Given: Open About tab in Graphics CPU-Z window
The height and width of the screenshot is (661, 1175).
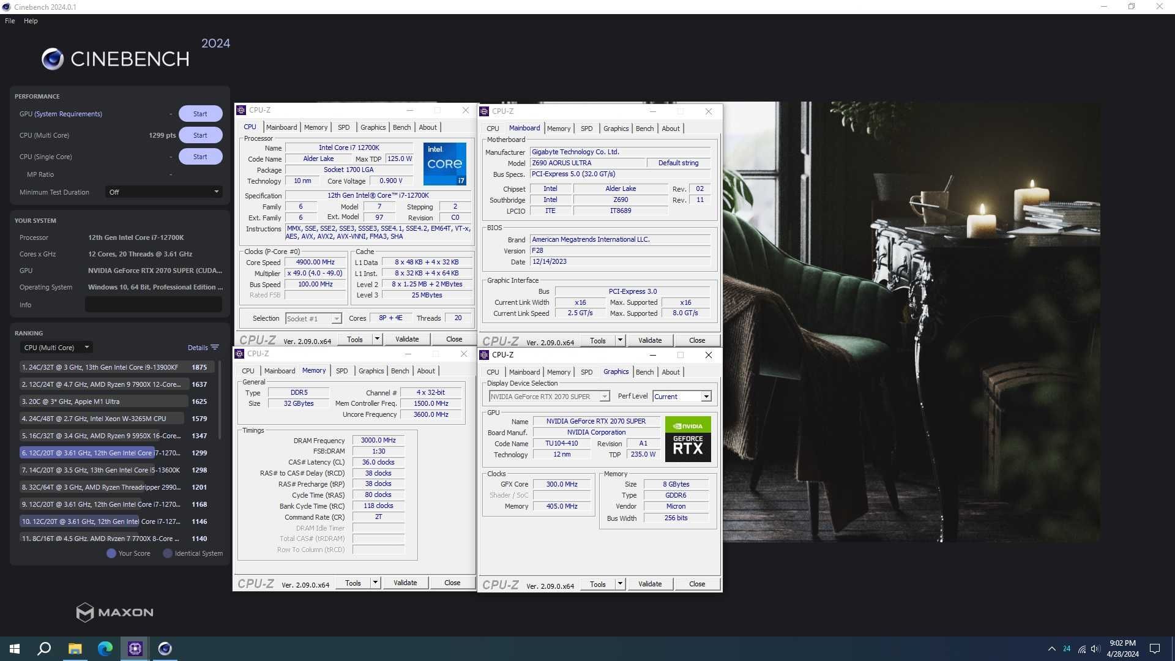Looking at the screenshot, I should coord(671,372).
